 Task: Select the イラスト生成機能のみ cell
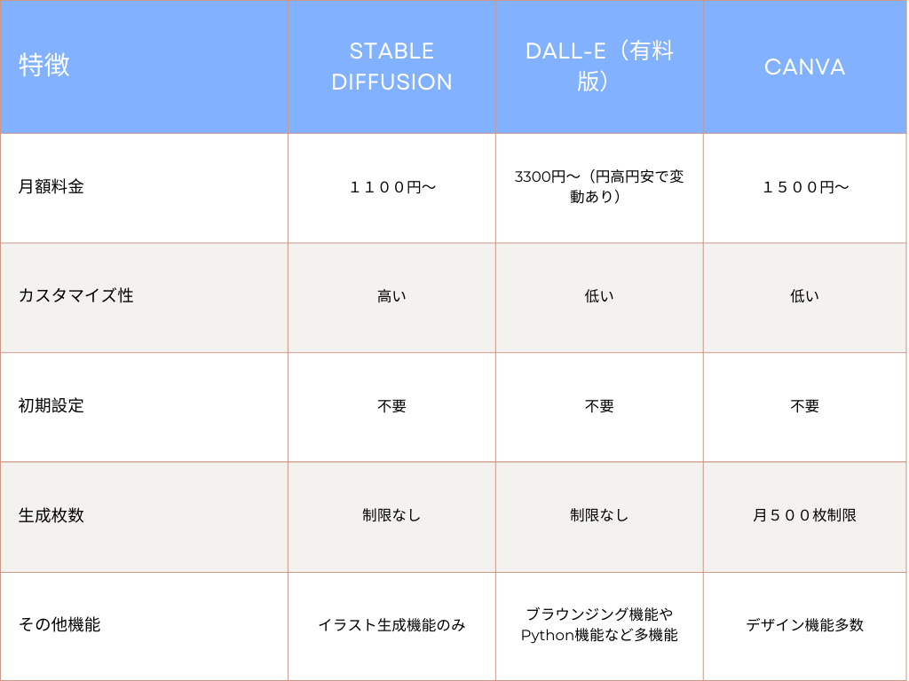pyautogui.click(x=391, y=625)
